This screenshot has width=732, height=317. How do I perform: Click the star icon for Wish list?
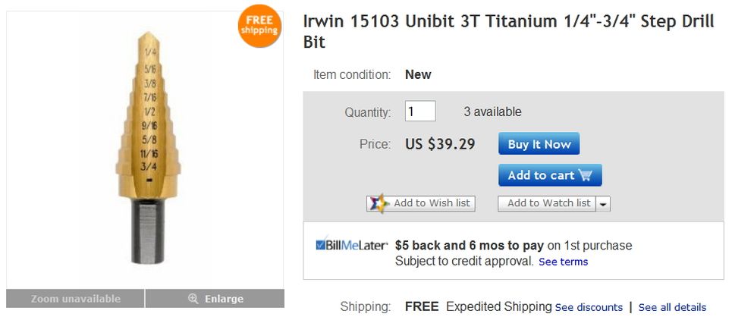(379, 203)
